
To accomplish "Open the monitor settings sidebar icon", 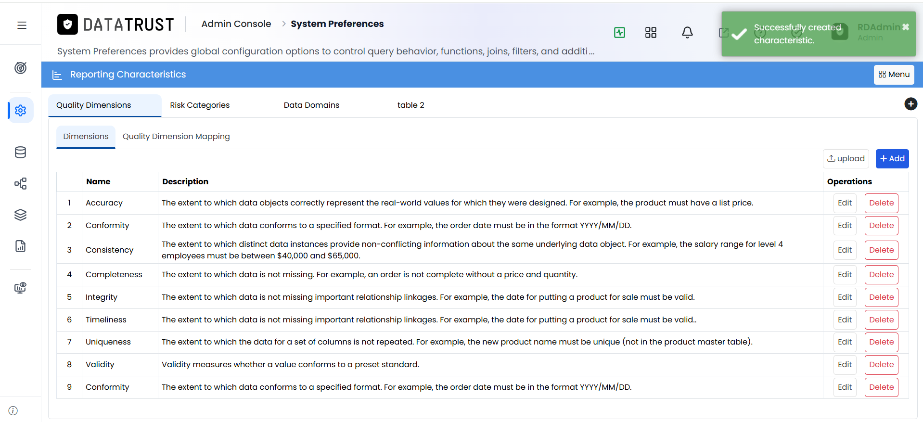I will tap(20, 288).
